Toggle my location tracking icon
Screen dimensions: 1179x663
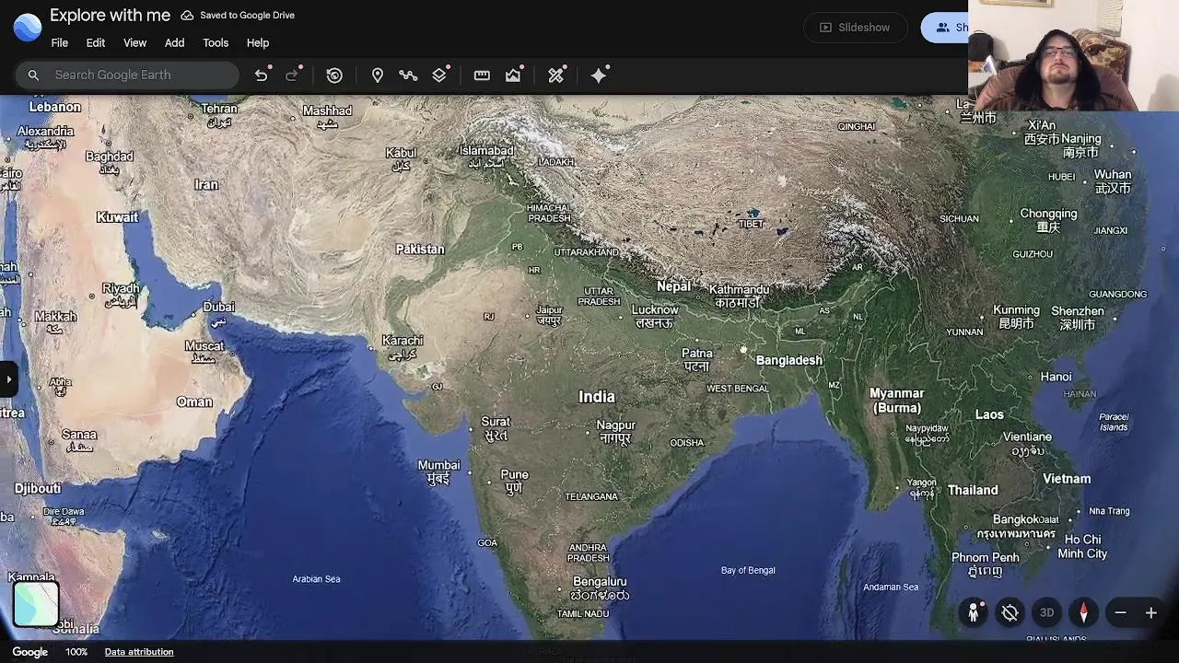click(x=1010, y=612)
